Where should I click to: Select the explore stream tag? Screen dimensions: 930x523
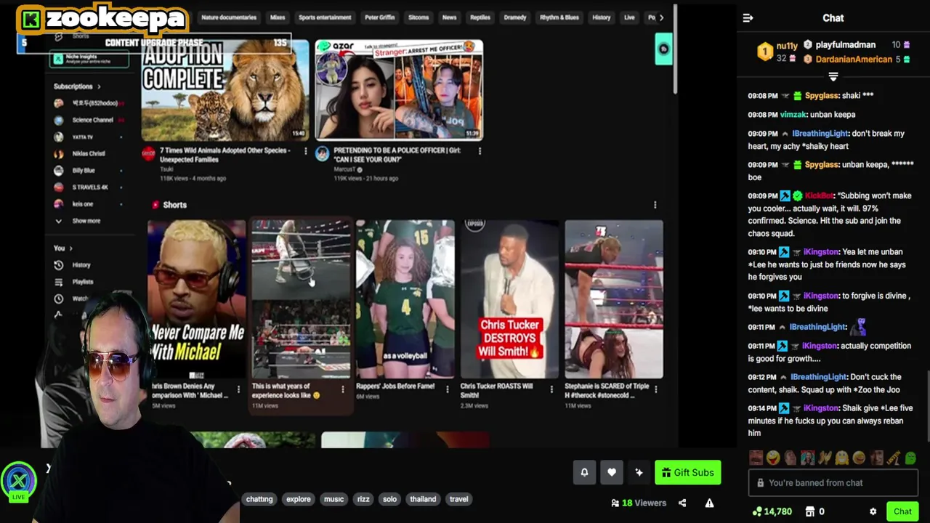click(x=298, y=499)
